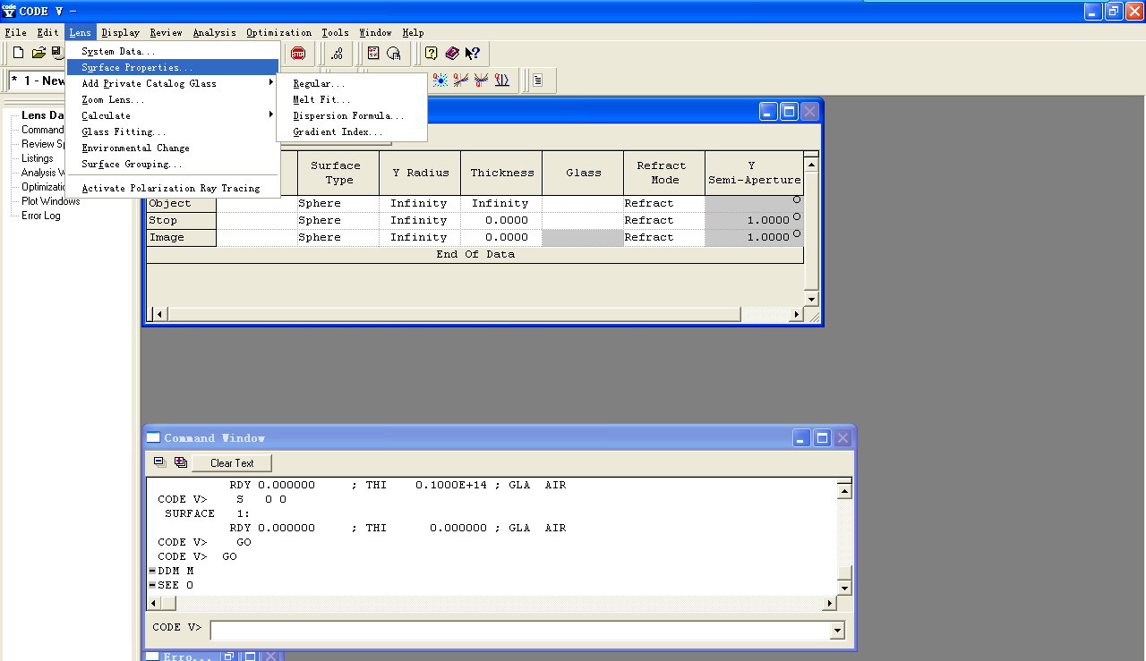This screenshot has height=661, width=1146.
Task: Expand Add Private Catalog Glass submenu arrow
Action: [271, 83]
